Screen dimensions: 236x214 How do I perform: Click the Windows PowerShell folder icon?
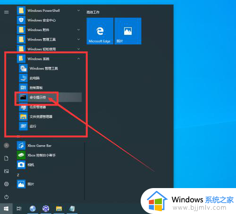pos(21,10)
